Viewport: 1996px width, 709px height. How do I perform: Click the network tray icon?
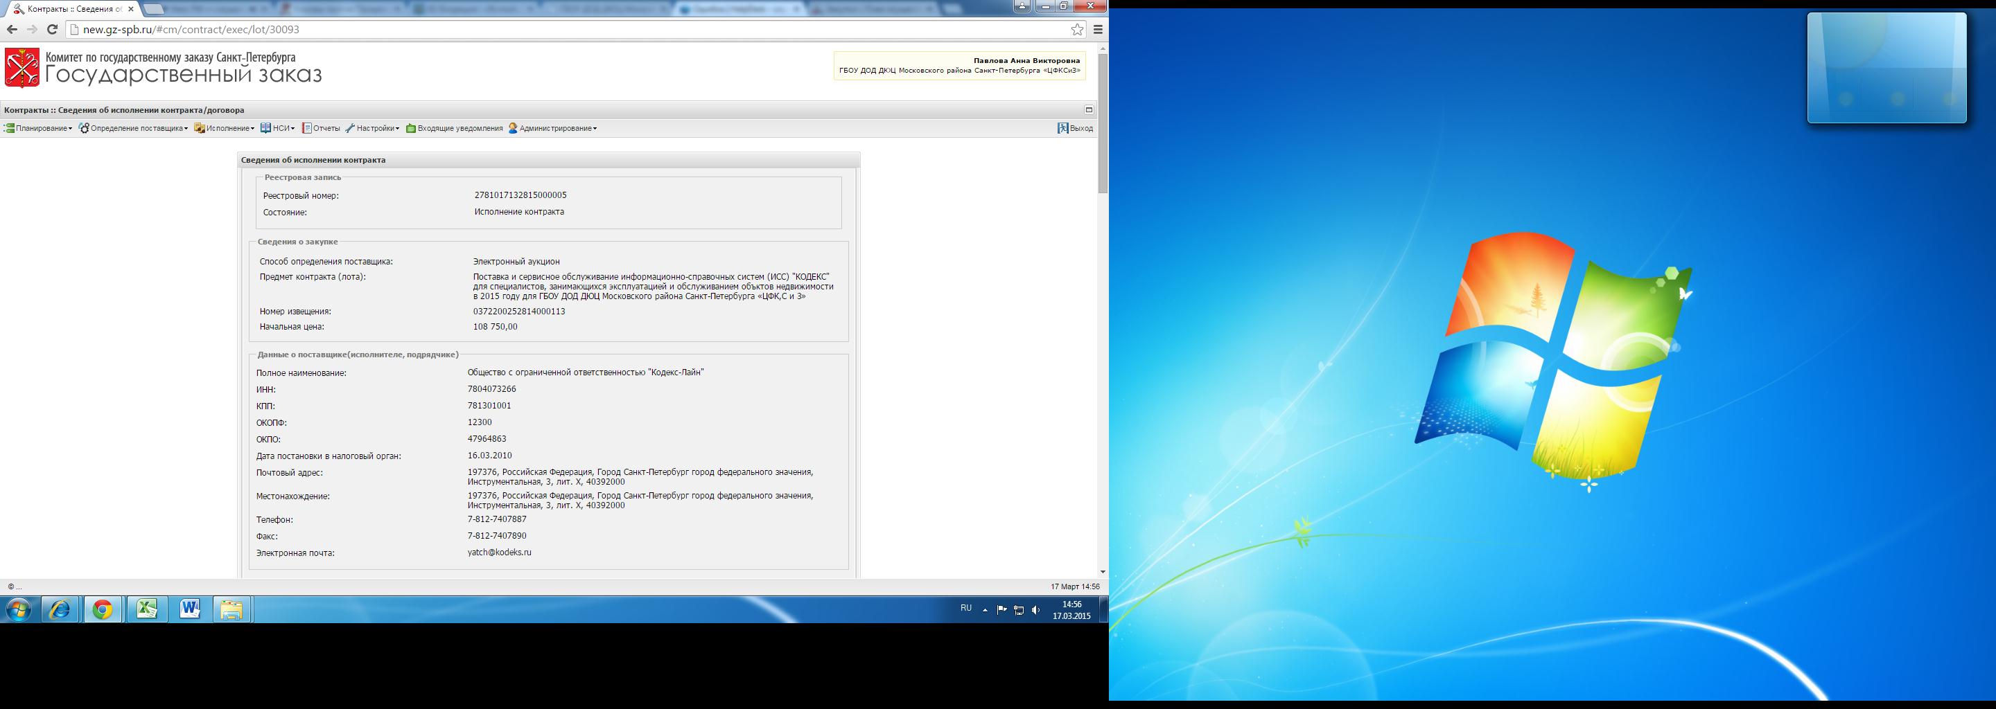click(1019, 610)
